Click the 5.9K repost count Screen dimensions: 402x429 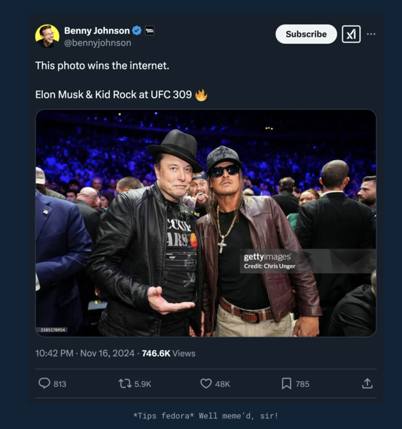pos(143,384)
